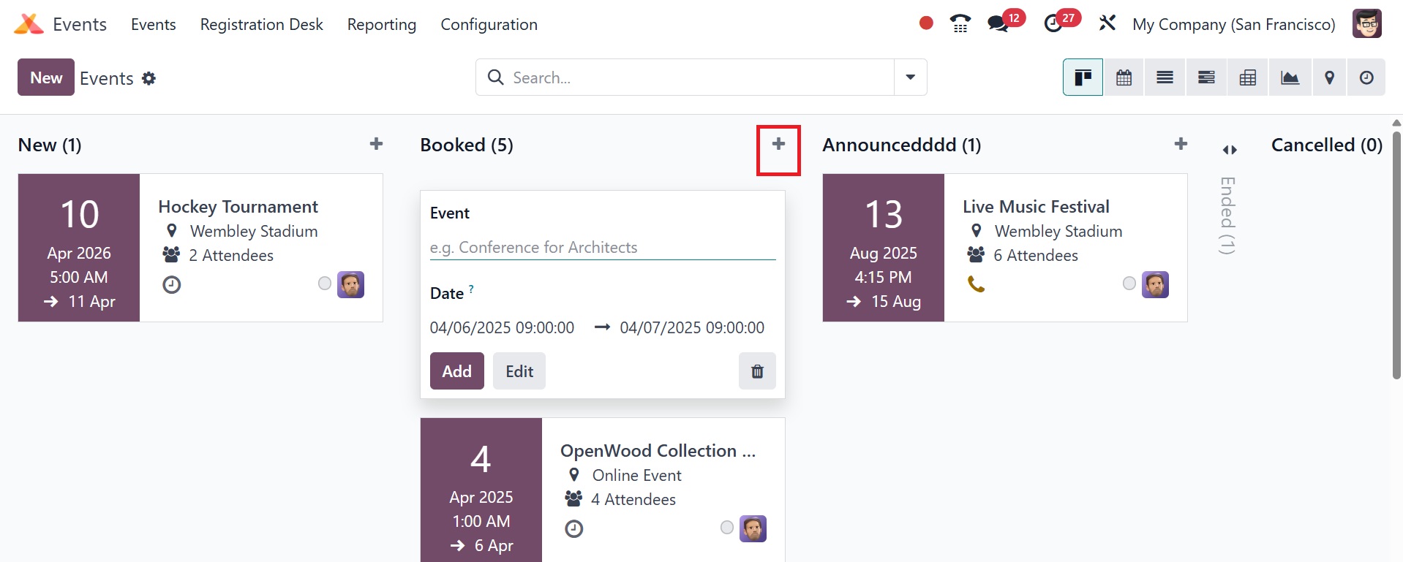Delete the quick-create event card
The image size is (1403, 562).
[x=757, y=371]
